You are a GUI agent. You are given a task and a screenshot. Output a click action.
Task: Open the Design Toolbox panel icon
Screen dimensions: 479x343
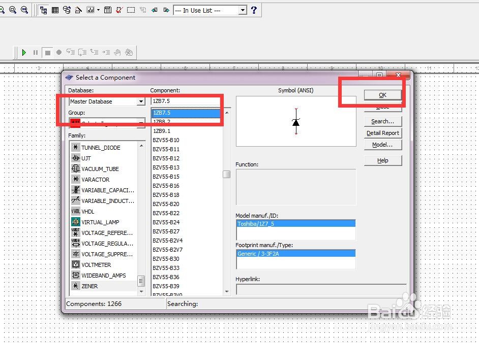coord(43,10)
